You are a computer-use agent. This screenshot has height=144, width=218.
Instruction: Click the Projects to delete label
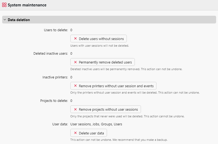tap(54, 101)
